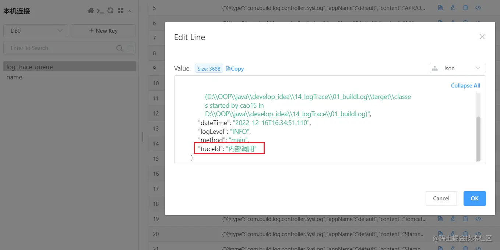Viewport: 500px width, 250px height.
Task: Click the 本机连接 connection title
Action: [17, 11]
